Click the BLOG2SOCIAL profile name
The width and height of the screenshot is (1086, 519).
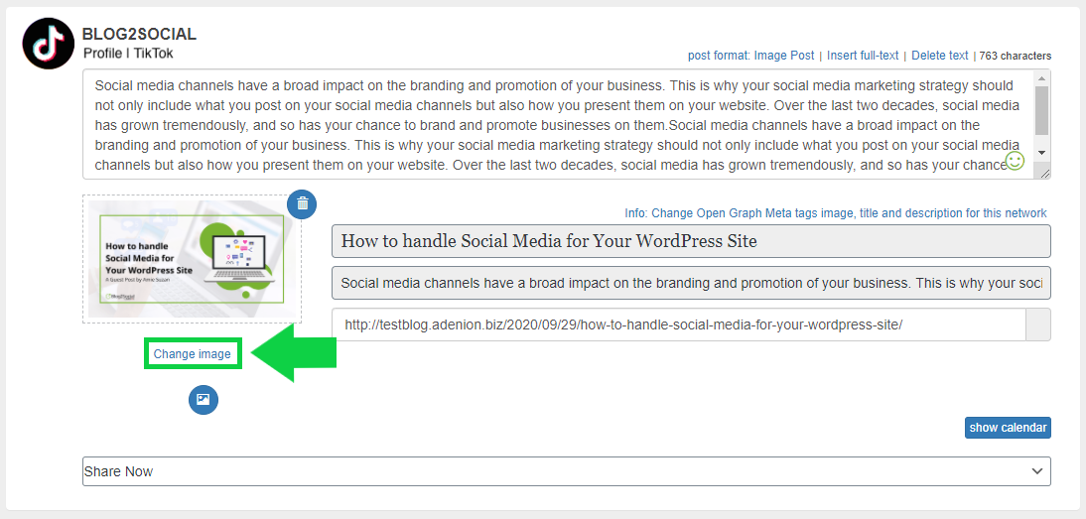coord(139,34)
